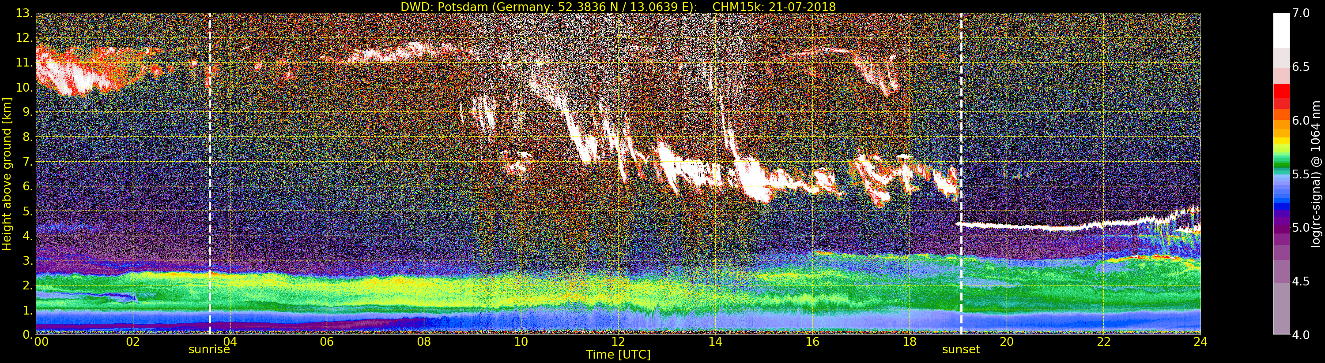Select the white 7.0 colorbar segment
The image size is (1325, 363).
(1281, 30)
